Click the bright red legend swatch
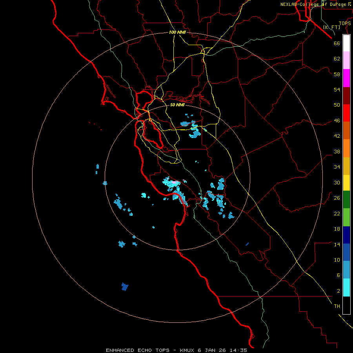This screenshot has height=353, width=353. [346, 113]
